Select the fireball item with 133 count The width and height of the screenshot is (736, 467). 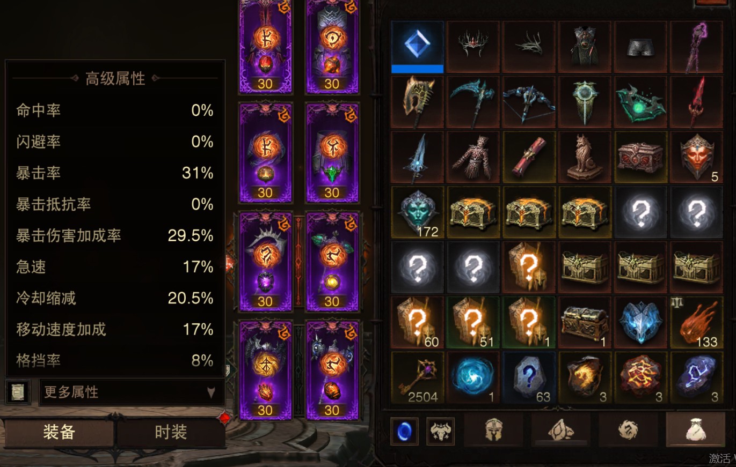point(696,322)
